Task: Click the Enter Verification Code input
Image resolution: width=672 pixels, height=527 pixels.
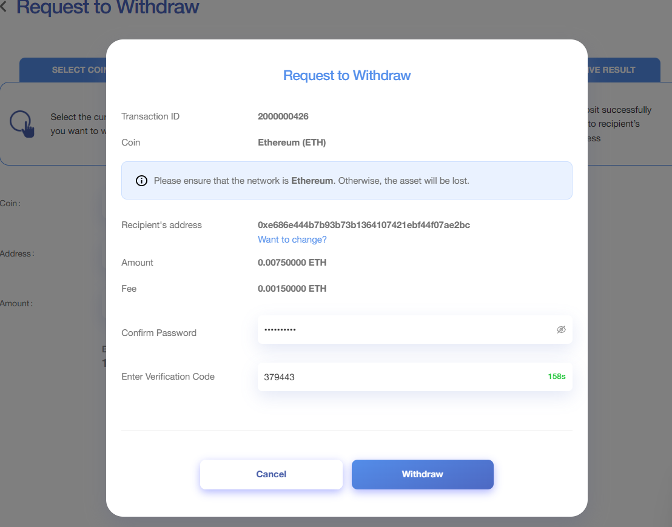Action: [400, 377]
